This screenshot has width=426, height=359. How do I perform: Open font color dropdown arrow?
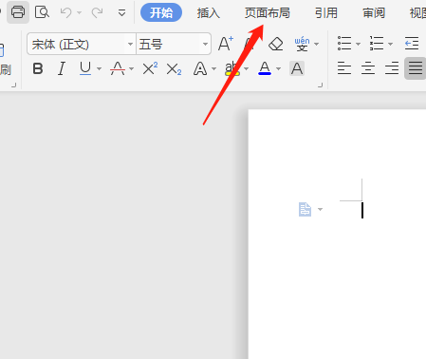[x=279, y=68]
